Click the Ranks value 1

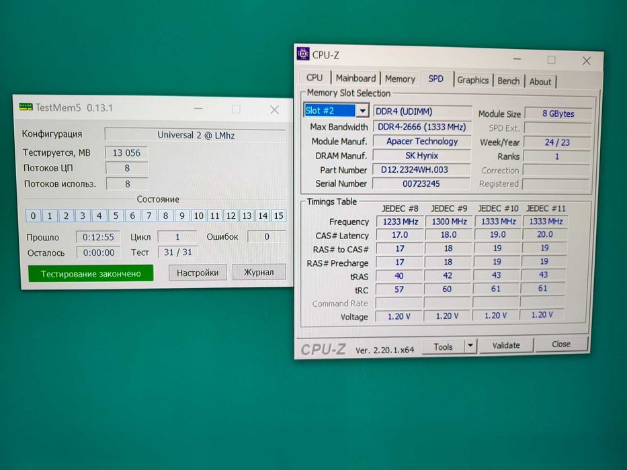click(x=556, y=156)
